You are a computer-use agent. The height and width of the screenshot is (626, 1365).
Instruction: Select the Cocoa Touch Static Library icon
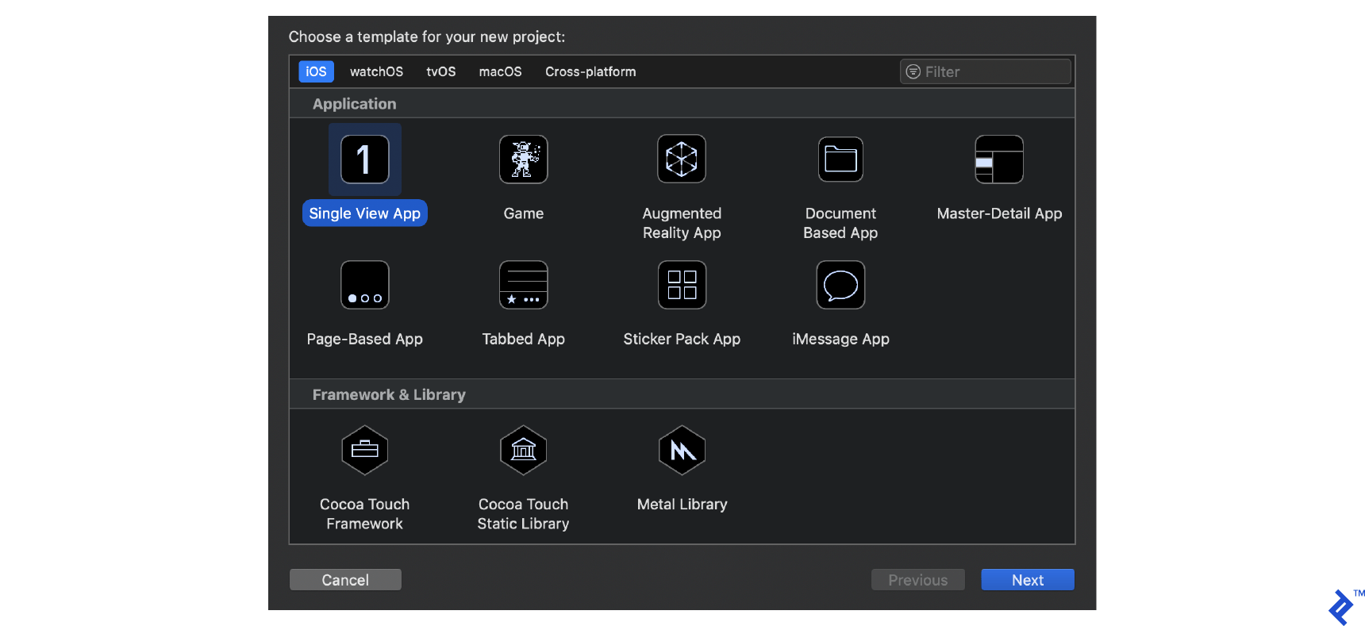coord(524,451)
